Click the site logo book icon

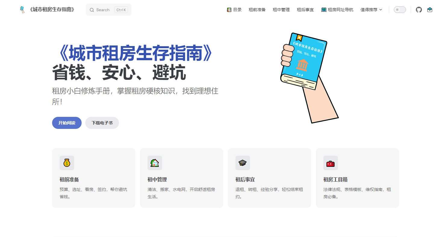point(22,10)
